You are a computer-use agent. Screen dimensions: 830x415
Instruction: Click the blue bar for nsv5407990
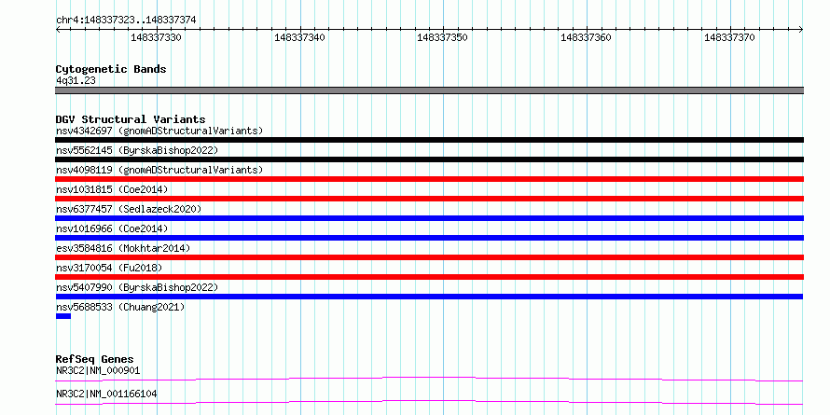coord(429,297)
